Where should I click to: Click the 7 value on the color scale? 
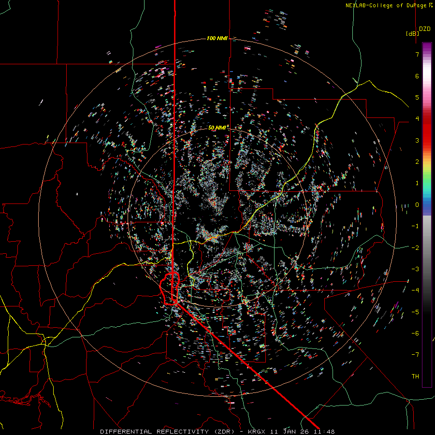pyautogui.click(x=417, y=54)
